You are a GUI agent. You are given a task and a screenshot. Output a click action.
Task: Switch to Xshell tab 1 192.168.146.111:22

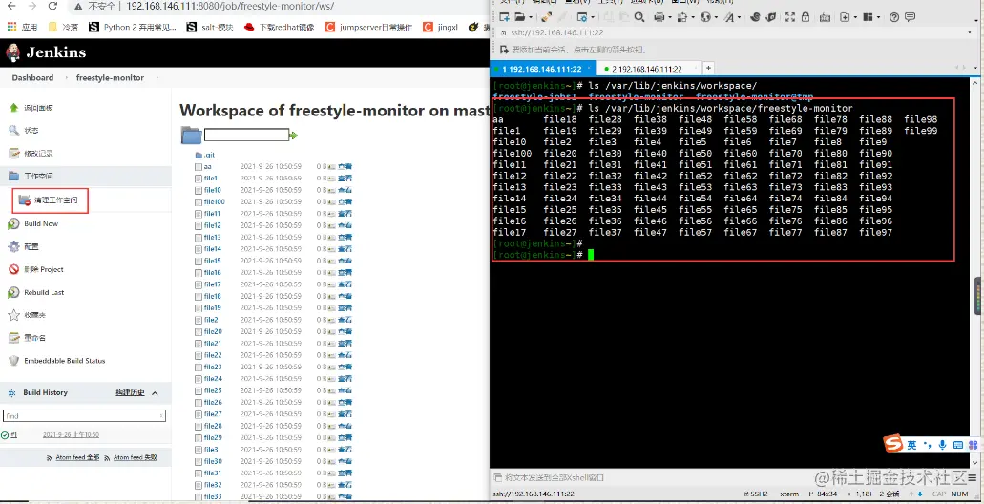[x=542, y=69]
